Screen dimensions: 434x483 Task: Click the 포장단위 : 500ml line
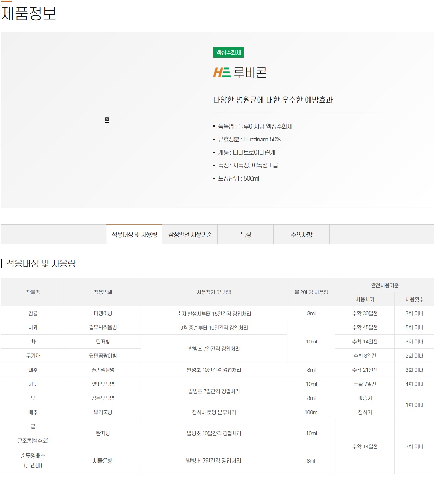point(238,178)
